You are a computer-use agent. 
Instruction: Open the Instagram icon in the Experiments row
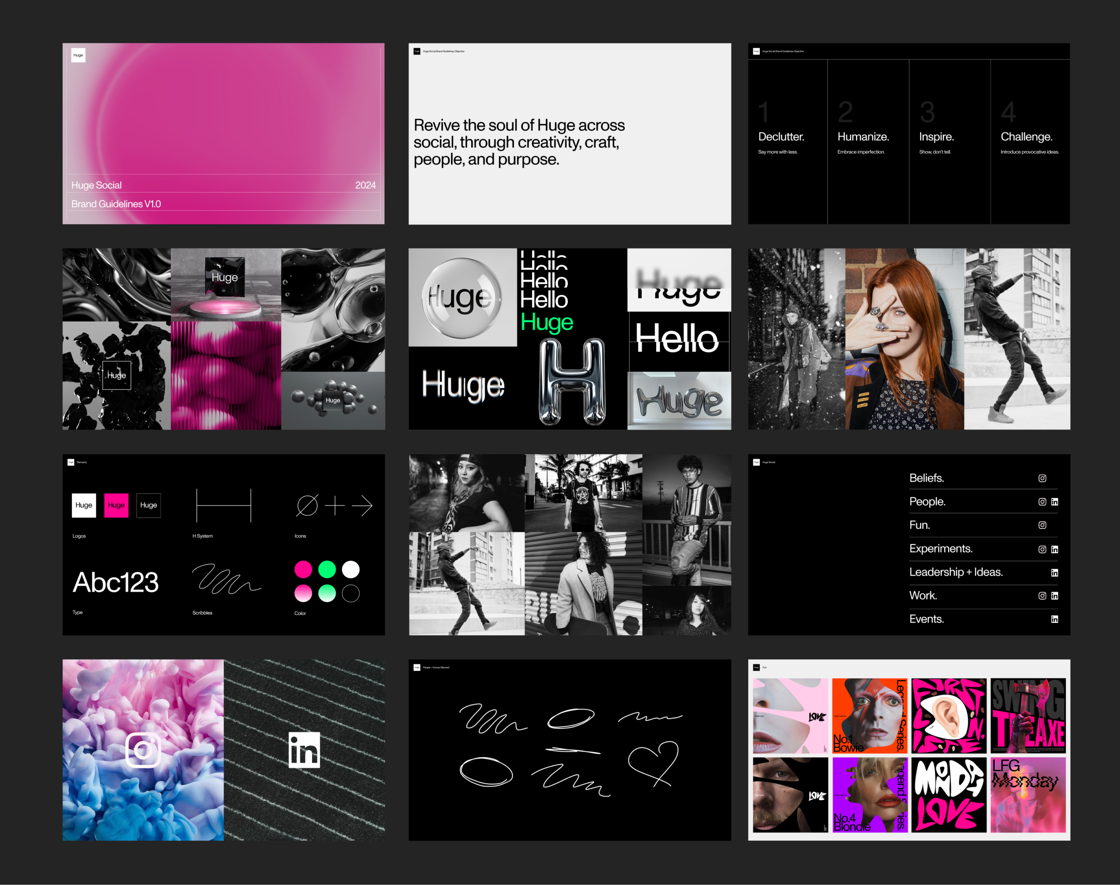[1042, 549]
